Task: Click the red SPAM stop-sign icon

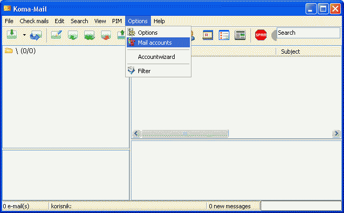Action: point(260,35)
